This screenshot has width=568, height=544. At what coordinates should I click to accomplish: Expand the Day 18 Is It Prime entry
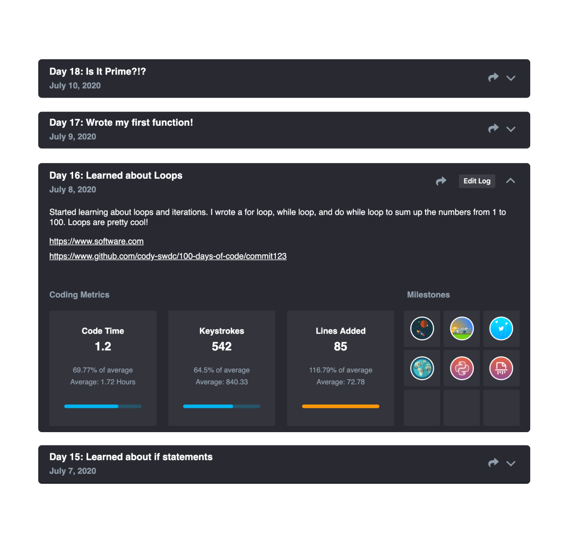point(511,78)
